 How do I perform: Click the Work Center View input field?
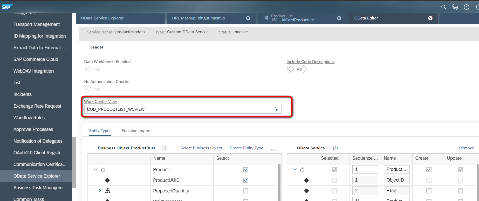pyautogui.click(x=183, y=109)
